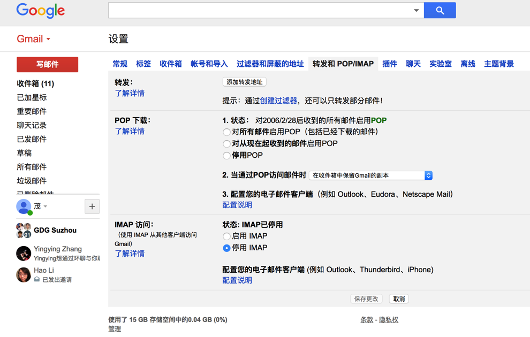530x337 pixels.
Task: Click the Google logo
Action: click(x=41, y=11)
